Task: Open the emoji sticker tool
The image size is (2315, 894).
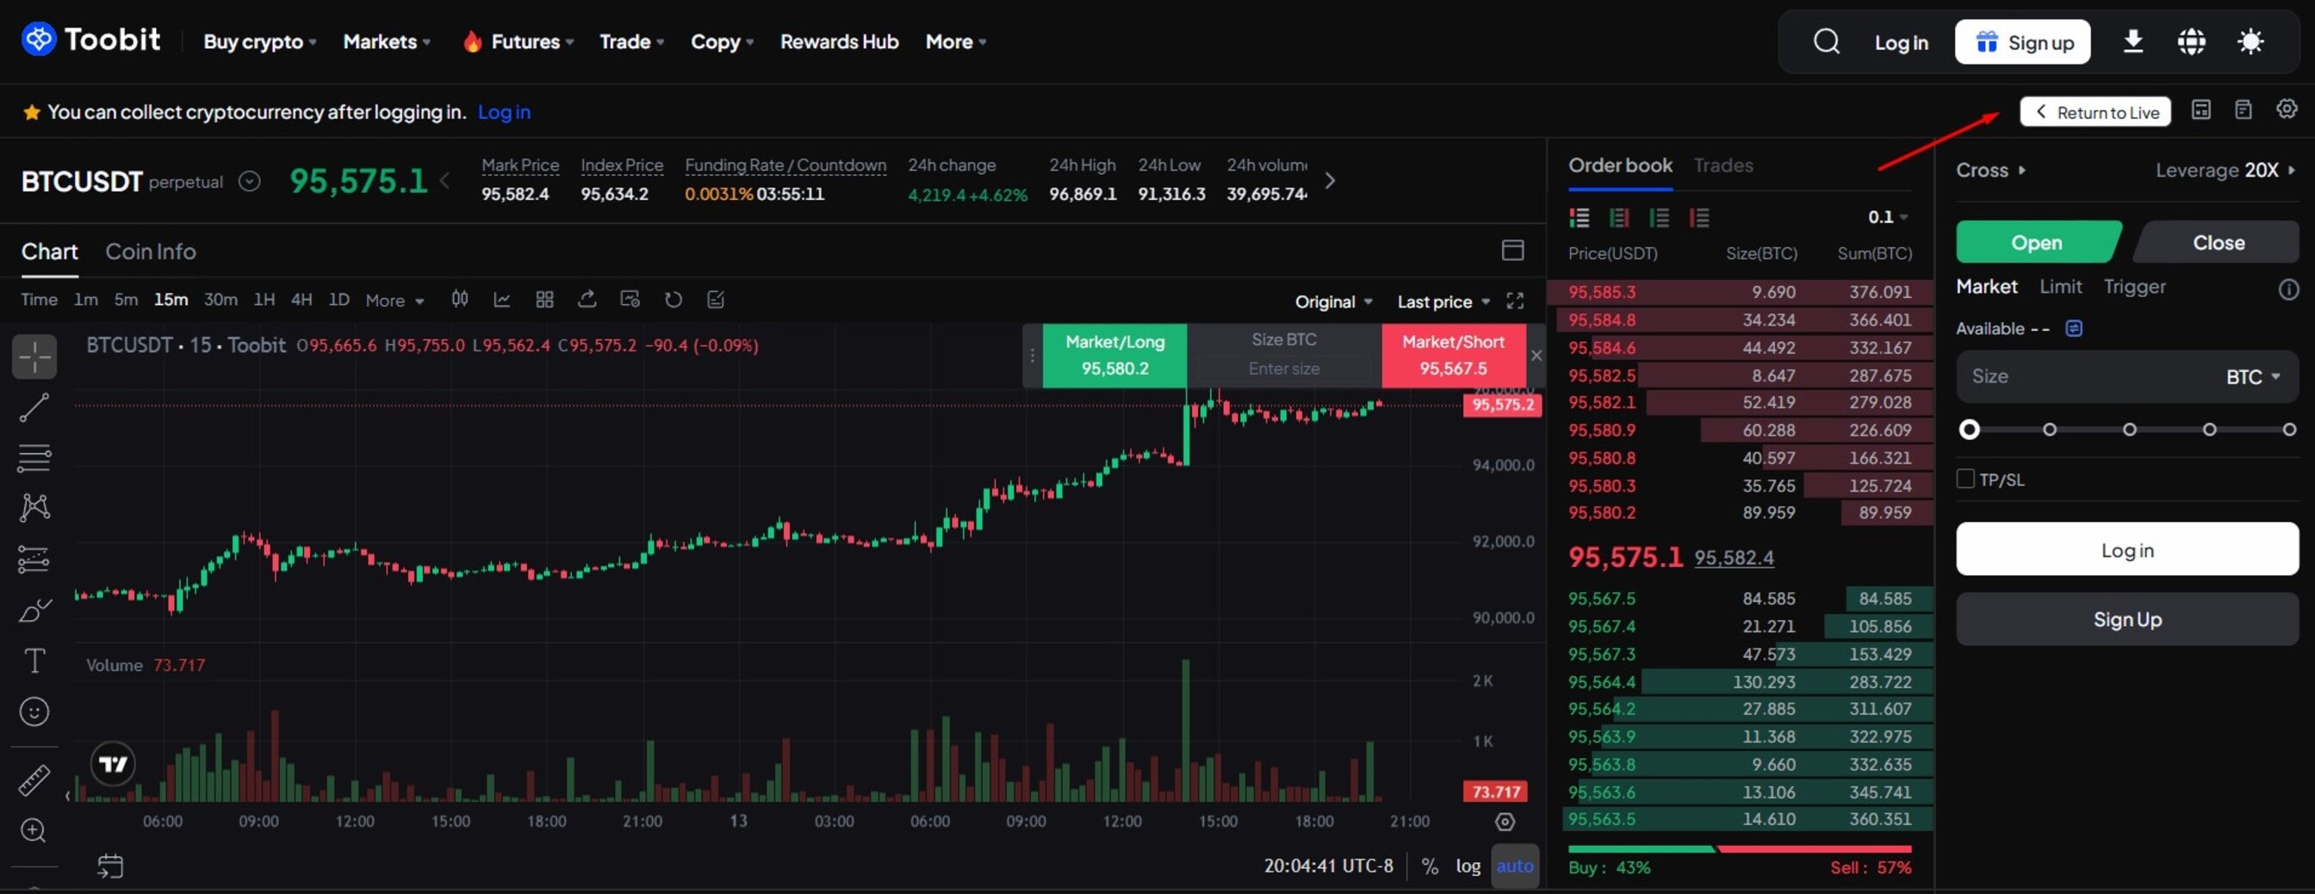Action: click(34, 711)
